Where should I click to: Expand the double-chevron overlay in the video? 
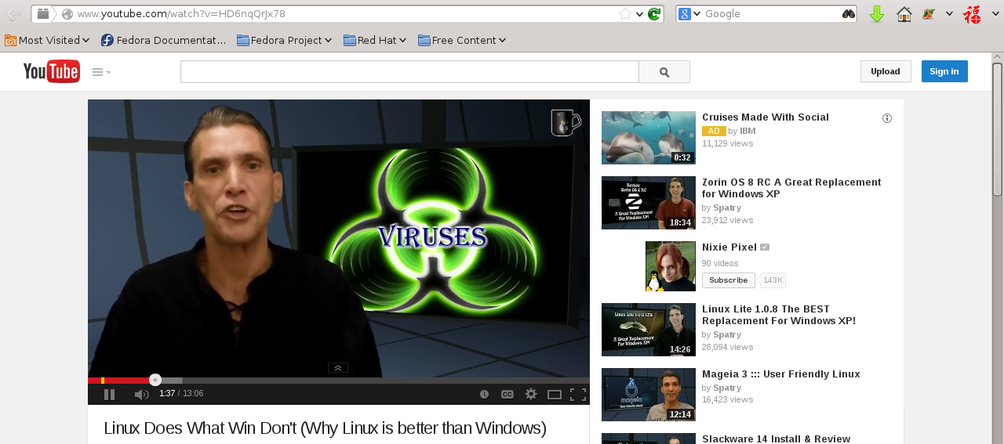coord(337,367)
